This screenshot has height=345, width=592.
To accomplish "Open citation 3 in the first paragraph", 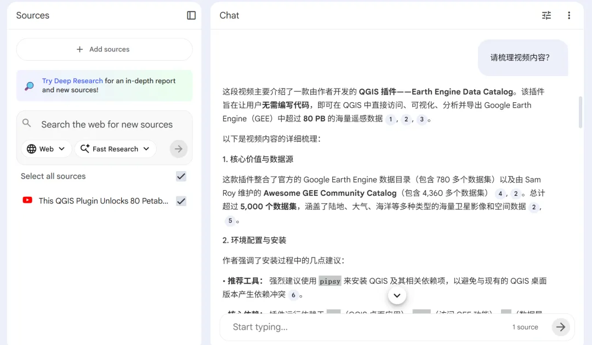I will (x=422, y=119).
